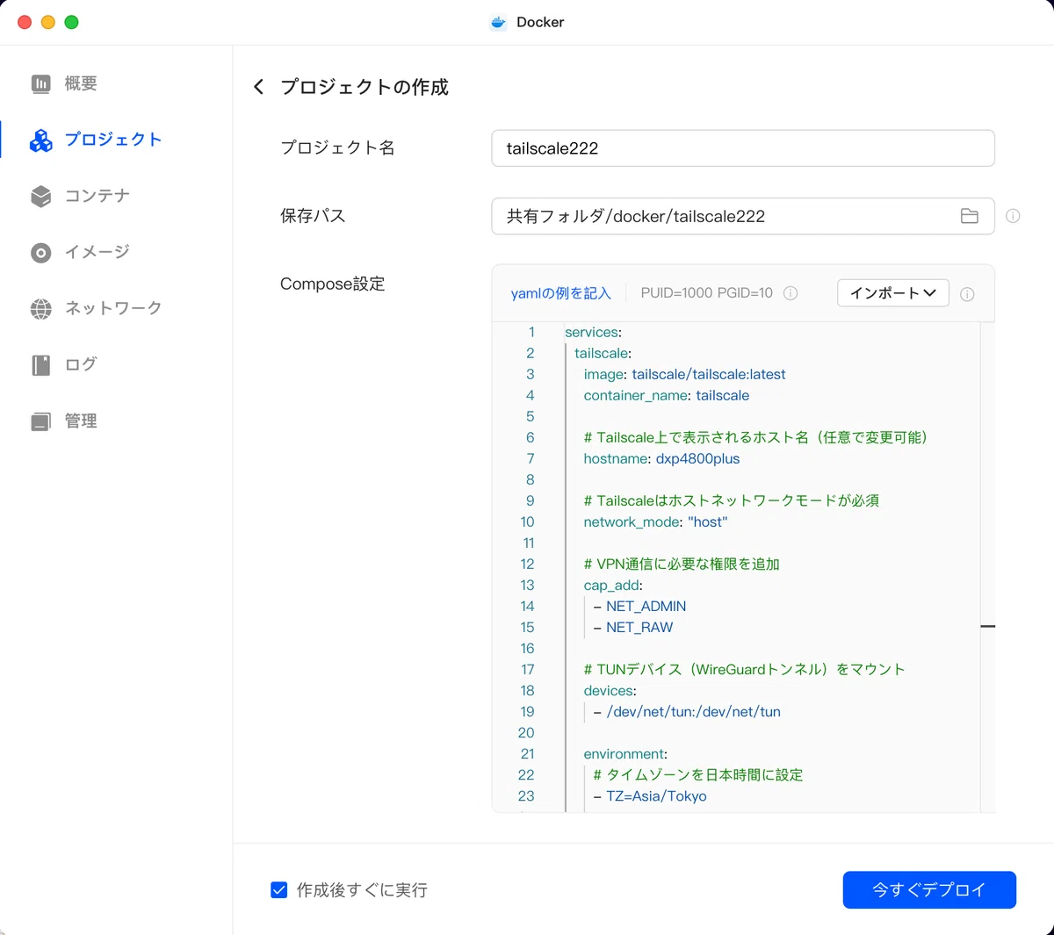Viewport: 1054px width, 935px height.
Task: Click the Docker whale icon in title bar
Action: (x=498, y=23)
